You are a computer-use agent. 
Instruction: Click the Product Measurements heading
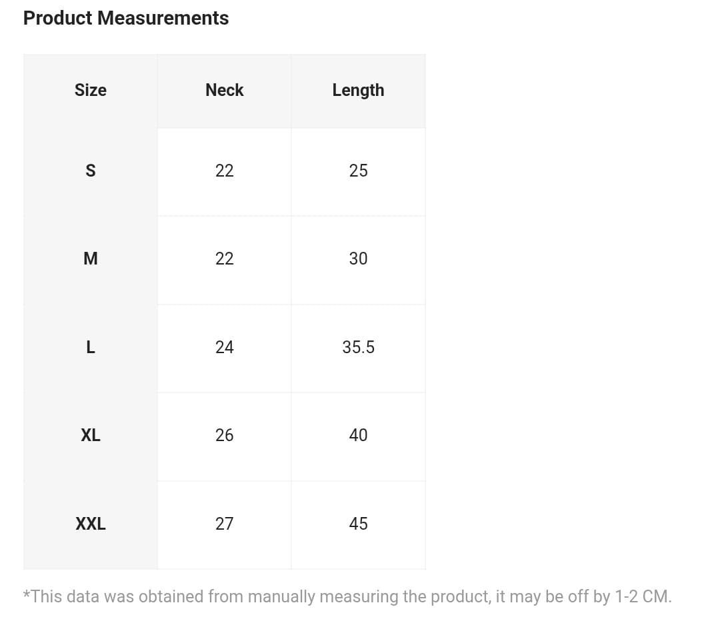point(126,18)
